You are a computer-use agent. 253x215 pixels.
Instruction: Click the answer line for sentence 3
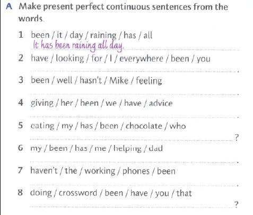134,94
